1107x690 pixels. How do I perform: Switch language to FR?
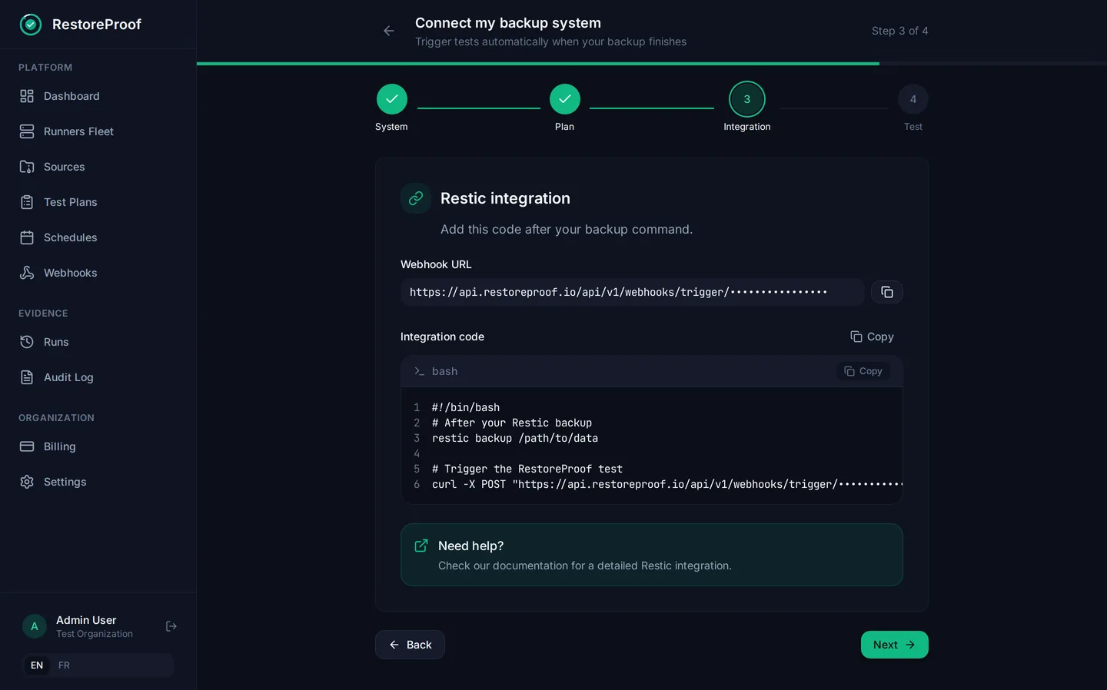[x=64, y=665]
